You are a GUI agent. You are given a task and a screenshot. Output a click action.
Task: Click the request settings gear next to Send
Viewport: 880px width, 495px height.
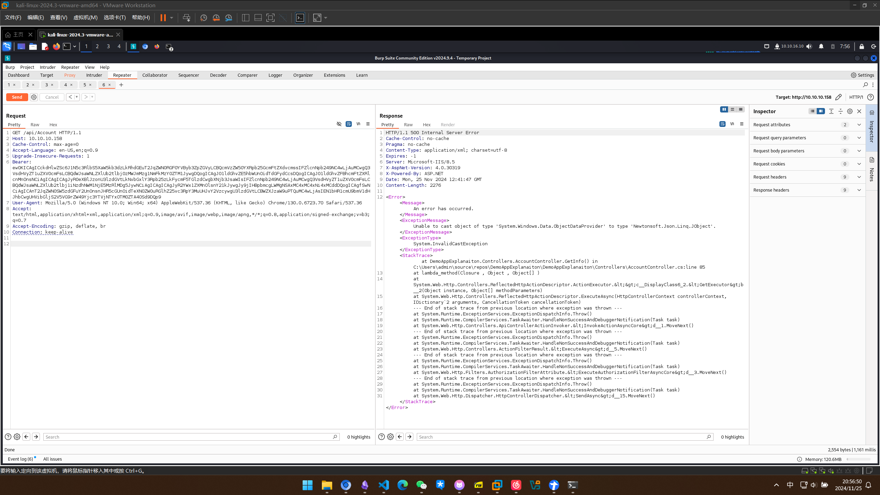click(x=34, y=97)
